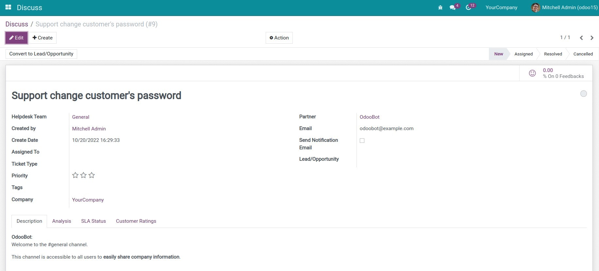This screenshot has height=271, width=599.
Task: Click the grey kanban state circle
Action: pyautogui.click(x=583, y=94)
